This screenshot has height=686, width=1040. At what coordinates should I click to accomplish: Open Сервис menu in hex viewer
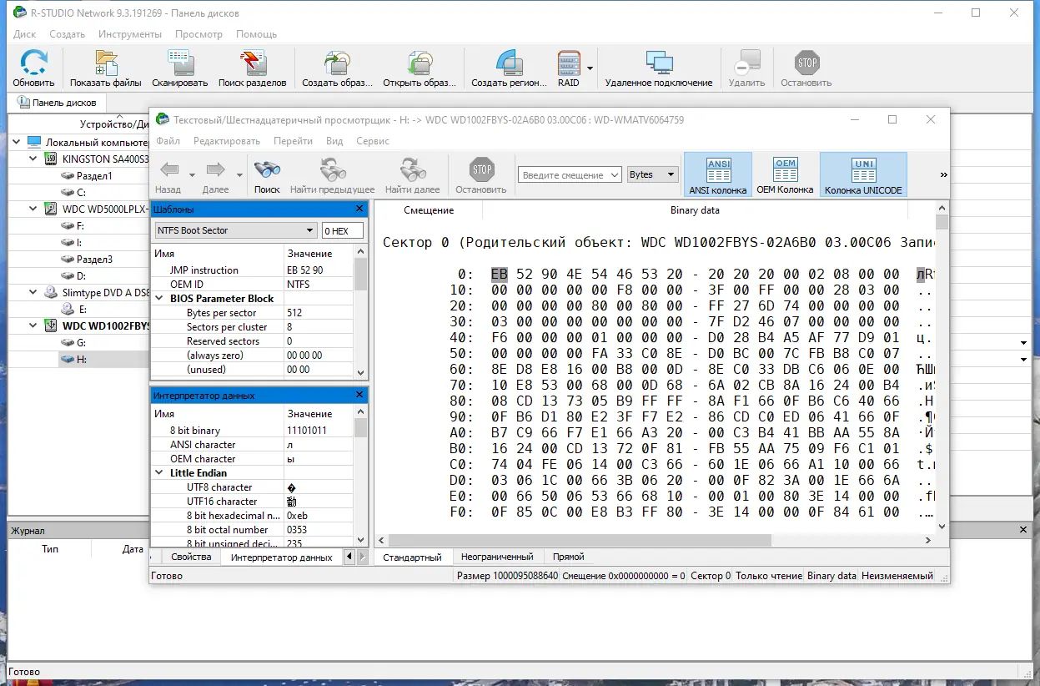tap(373, 141)
